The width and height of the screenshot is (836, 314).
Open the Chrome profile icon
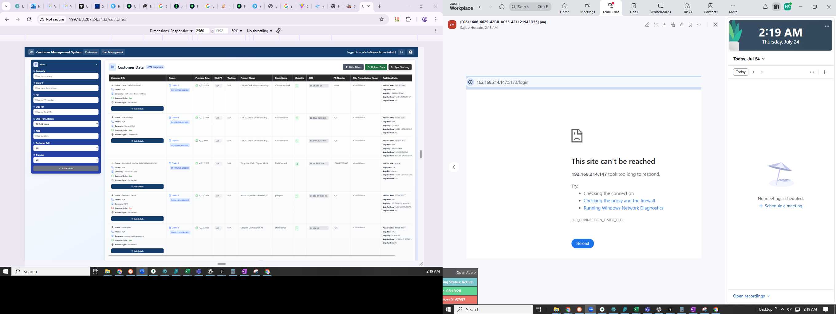(424, 19)
